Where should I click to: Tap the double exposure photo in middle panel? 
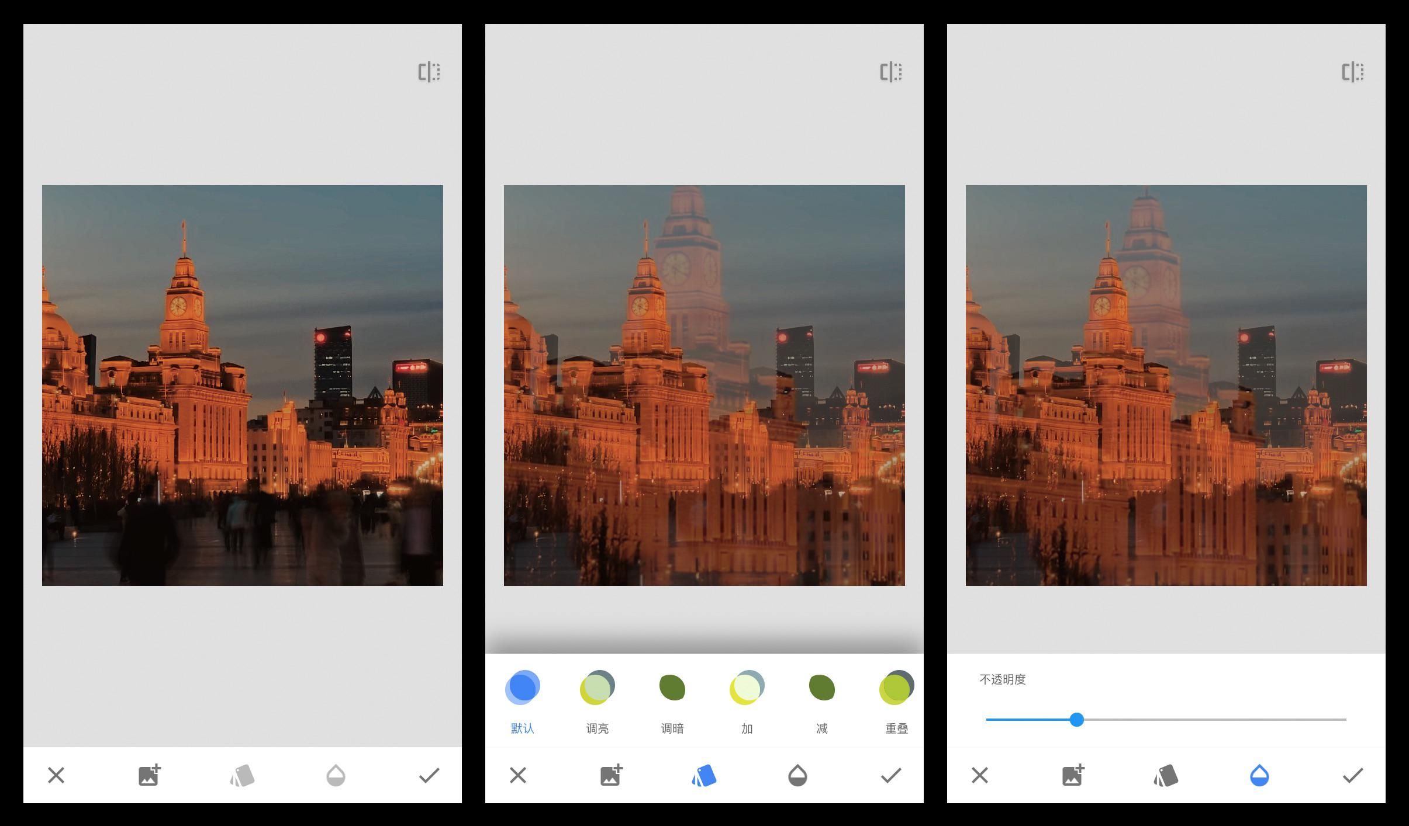[x=704, y=386]
